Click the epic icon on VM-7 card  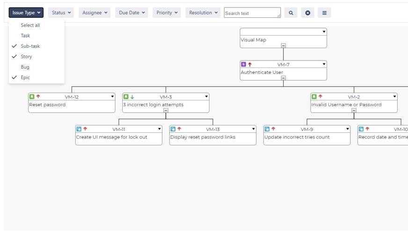(x=243, y=65)
